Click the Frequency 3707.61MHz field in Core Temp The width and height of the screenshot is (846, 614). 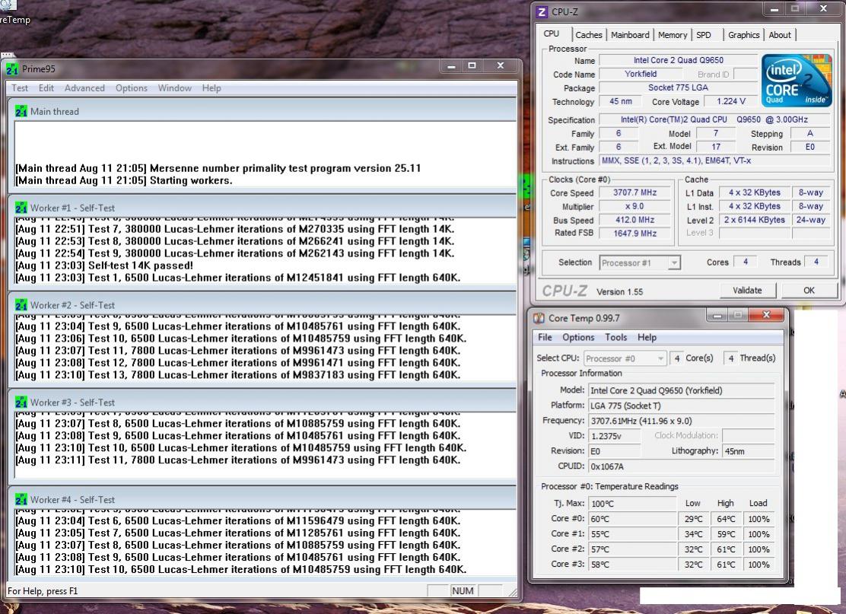tap(682, 421)
